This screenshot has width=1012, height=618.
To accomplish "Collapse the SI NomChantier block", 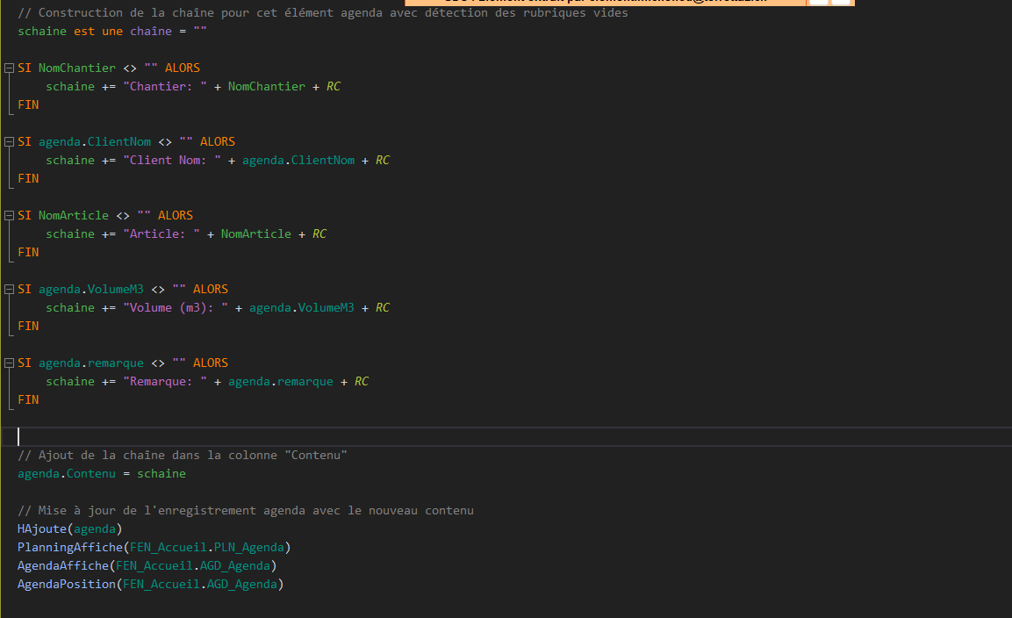I will tap(9, 68).
